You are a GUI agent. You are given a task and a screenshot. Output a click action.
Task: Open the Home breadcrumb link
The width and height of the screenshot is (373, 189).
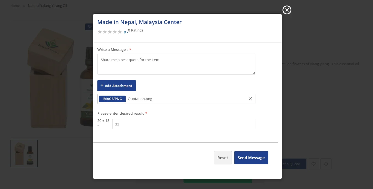pyautogui.click(x=15, y=6)
